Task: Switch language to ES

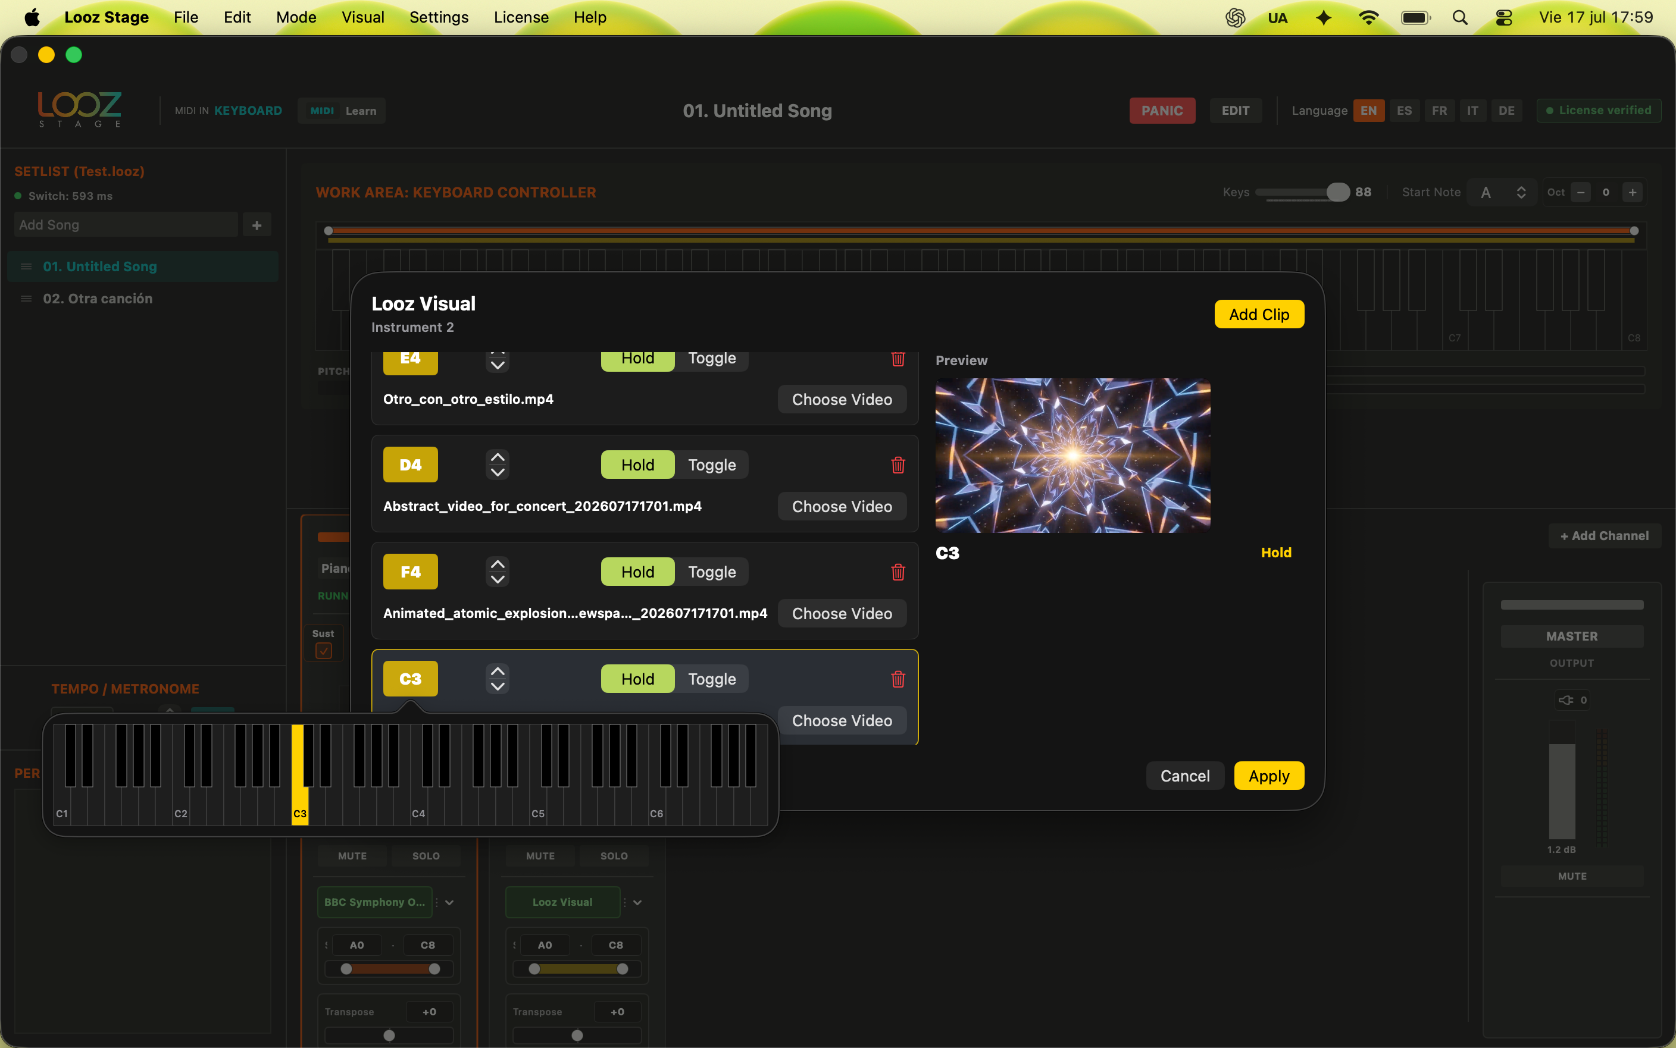Action: 1403,111
